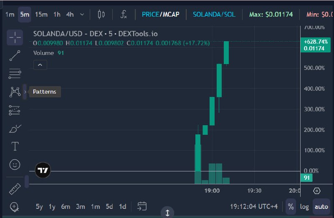Expand the Patterns tool flyout arrow

coord(25,92)
